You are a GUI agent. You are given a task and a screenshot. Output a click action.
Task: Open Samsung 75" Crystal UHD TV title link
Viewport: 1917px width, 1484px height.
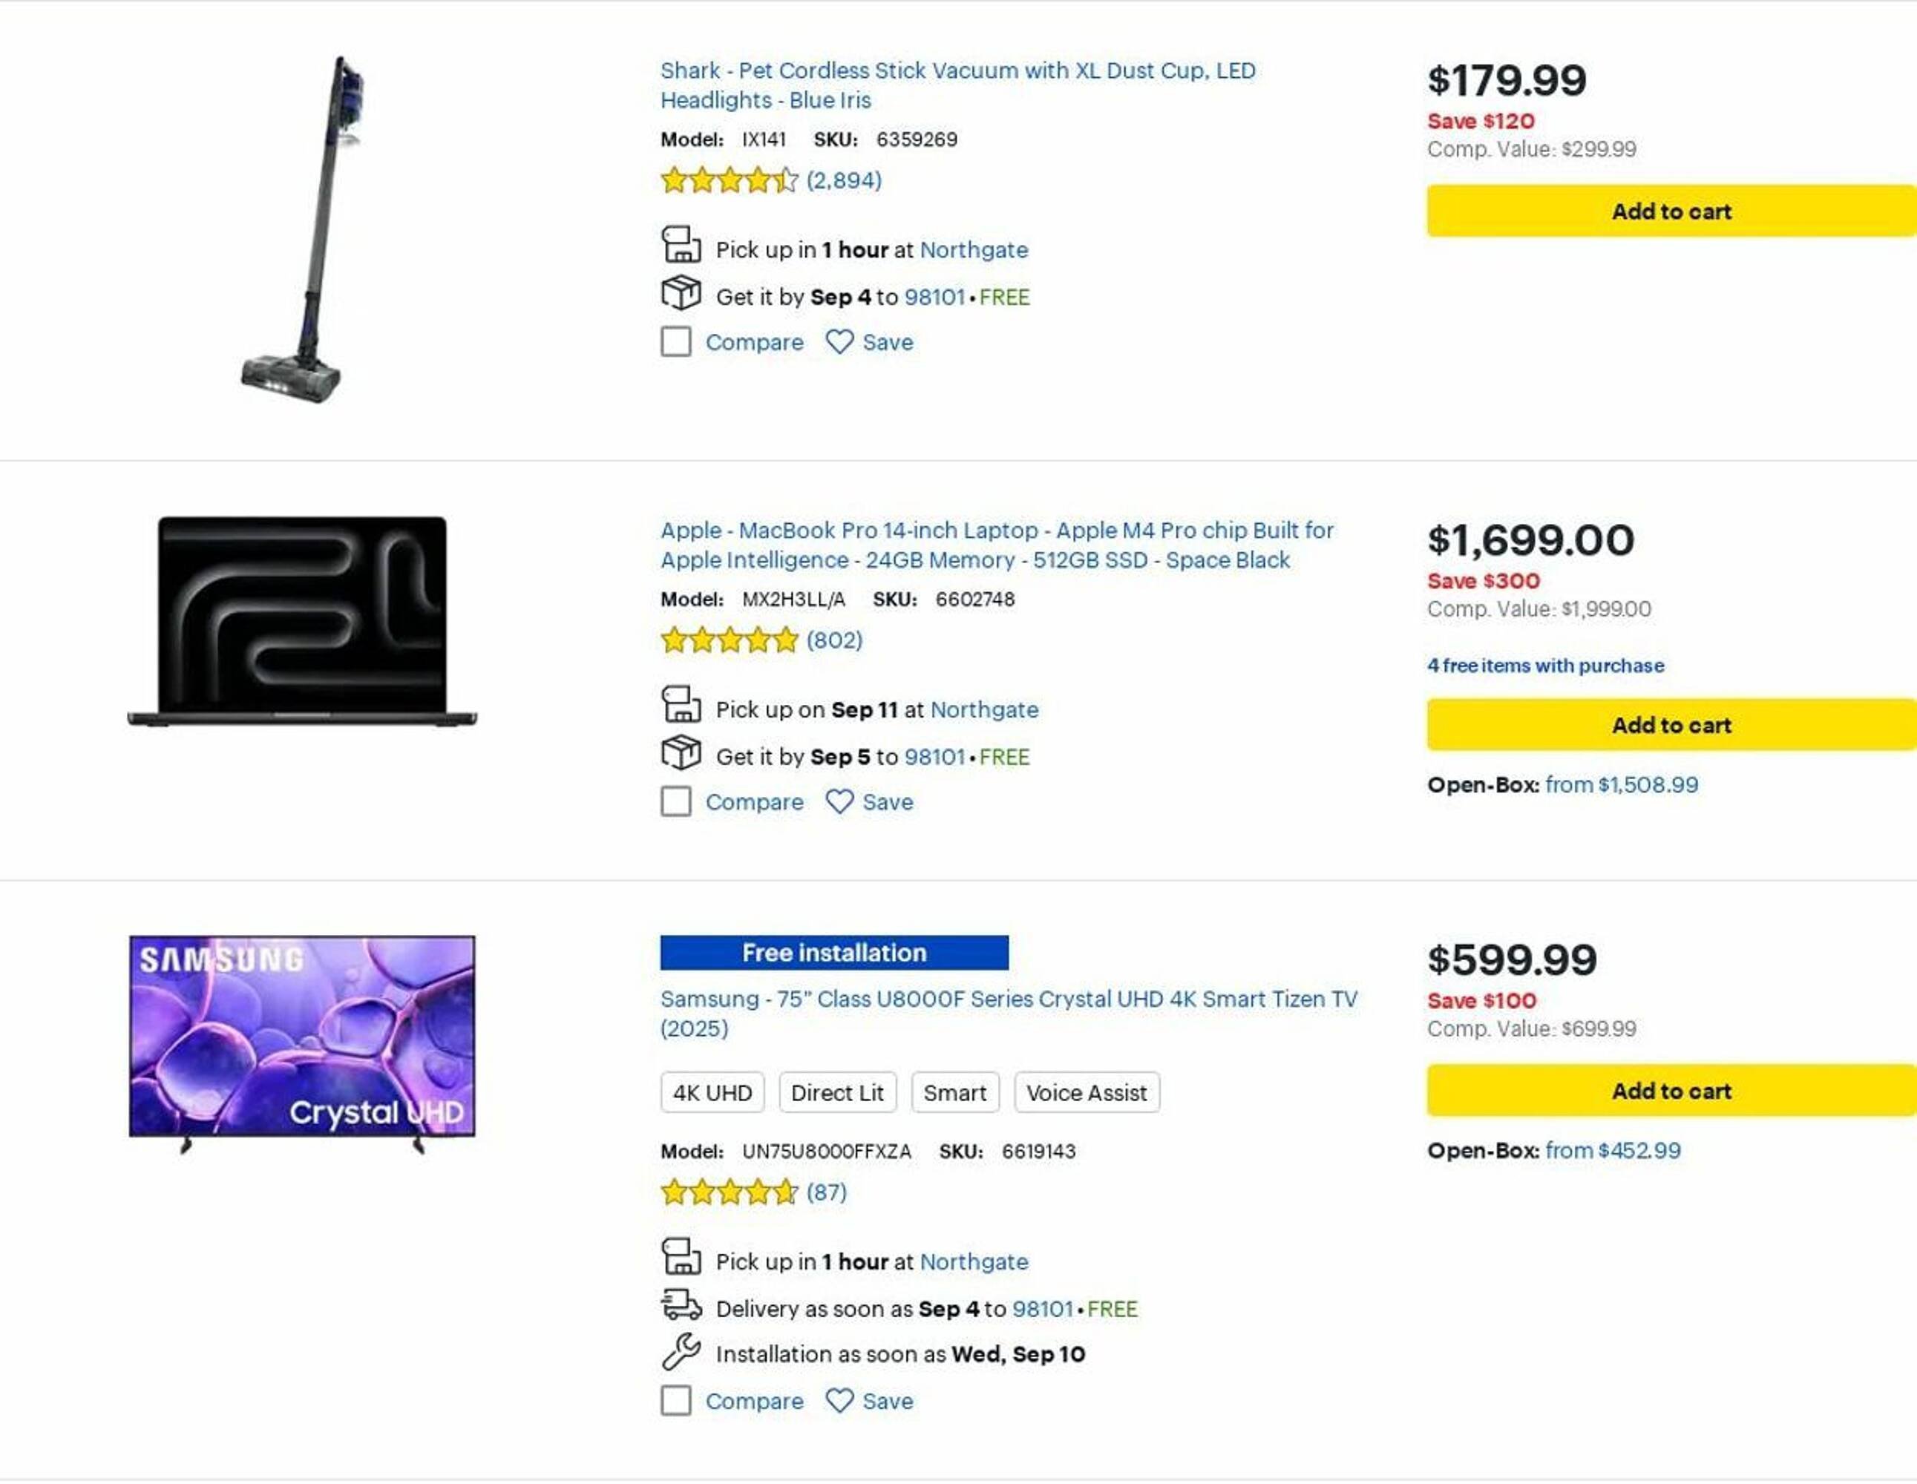coord(1008,999)
